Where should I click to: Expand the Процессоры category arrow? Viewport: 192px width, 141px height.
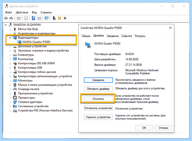(x=10, y=98)
